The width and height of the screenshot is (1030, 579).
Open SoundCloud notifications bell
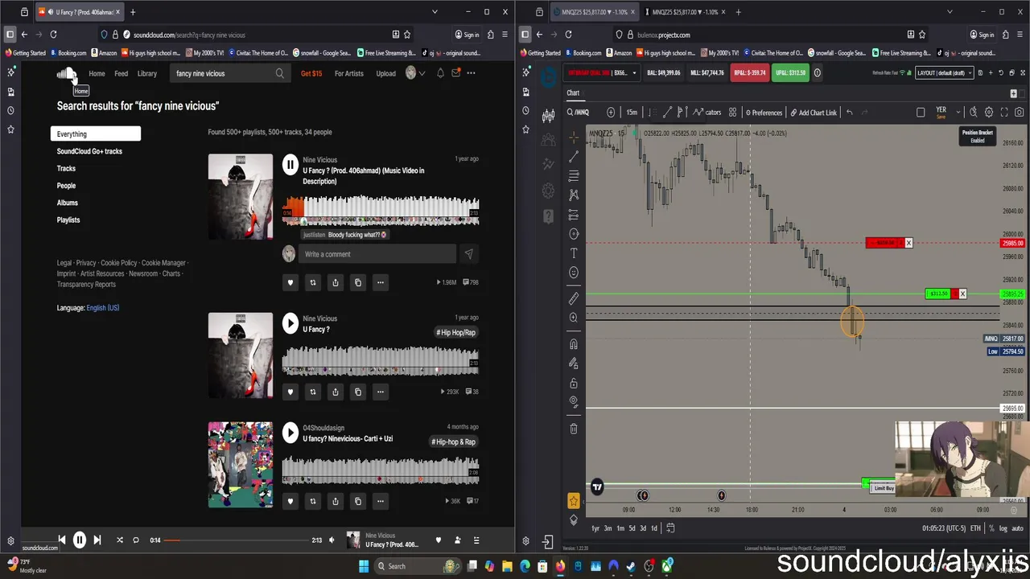[x=440, y=73]
